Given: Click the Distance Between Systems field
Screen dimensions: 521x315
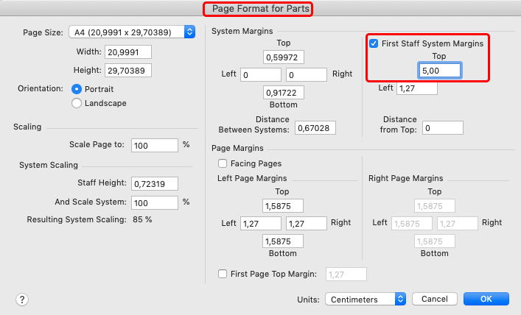Looking at the screenshot, I should point(315,128).
